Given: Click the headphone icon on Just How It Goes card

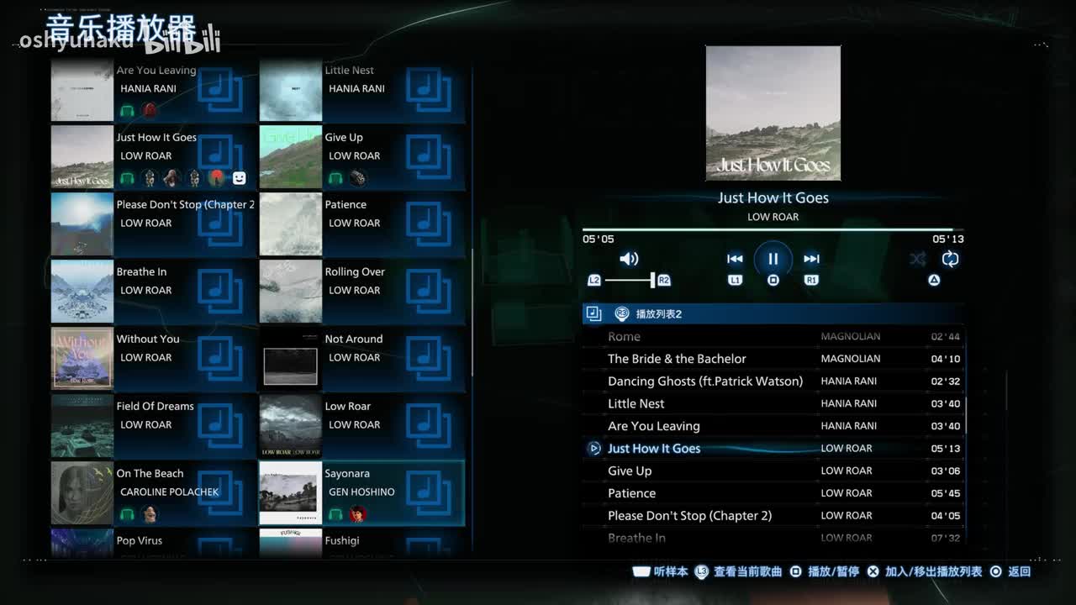Looking at the screenshot, I should tap(127, 177).
